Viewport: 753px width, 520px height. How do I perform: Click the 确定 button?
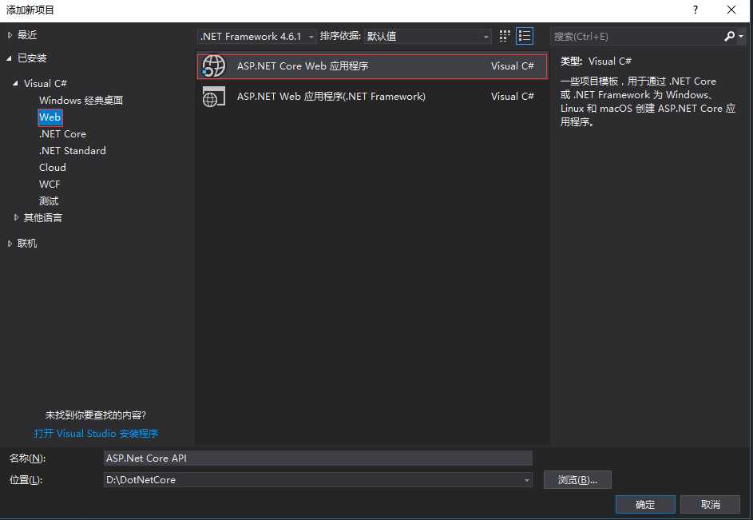[645, 505]
